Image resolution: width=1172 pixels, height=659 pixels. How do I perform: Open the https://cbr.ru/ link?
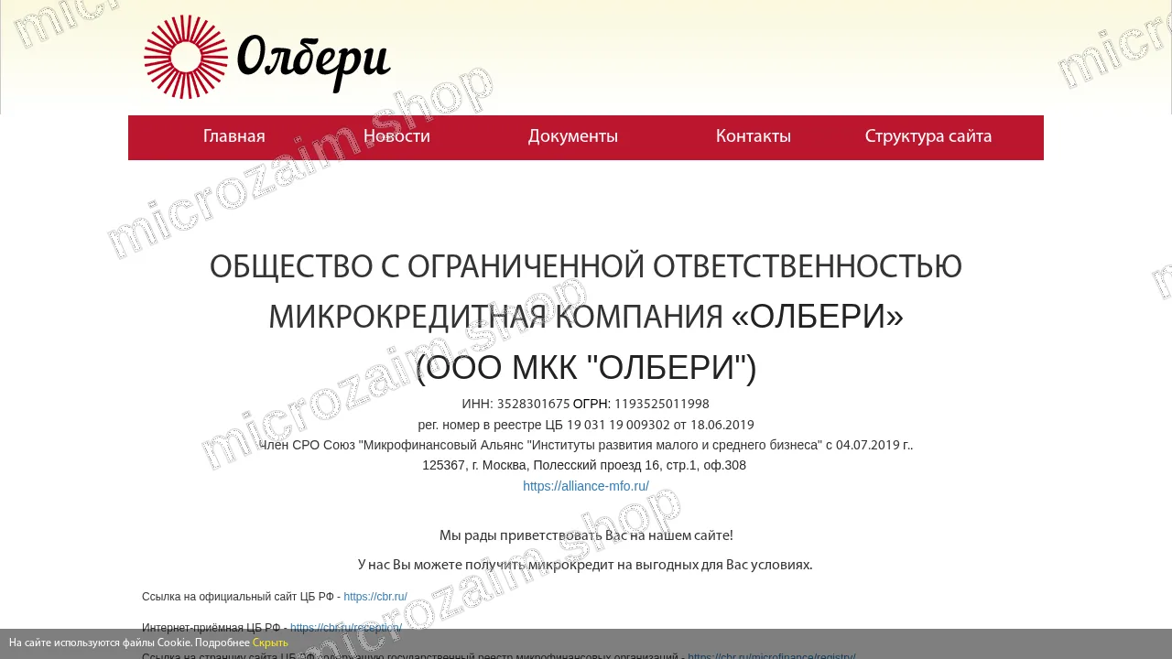375,597
